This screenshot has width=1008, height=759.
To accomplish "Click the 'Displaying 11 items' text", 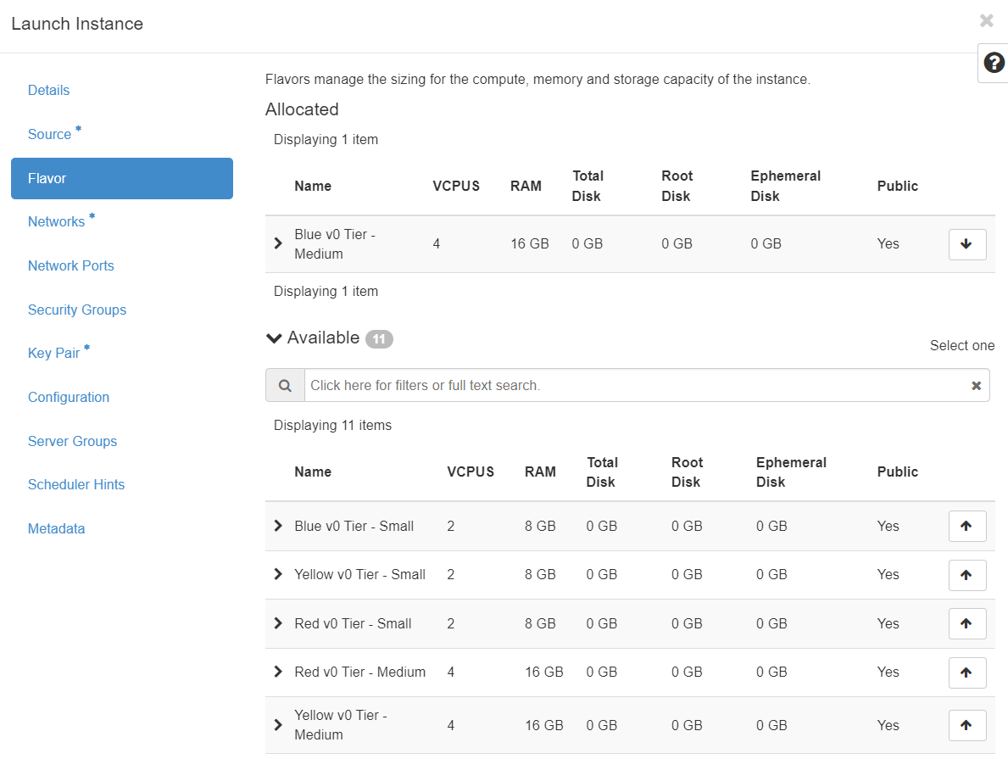I will tap(332, 425).
